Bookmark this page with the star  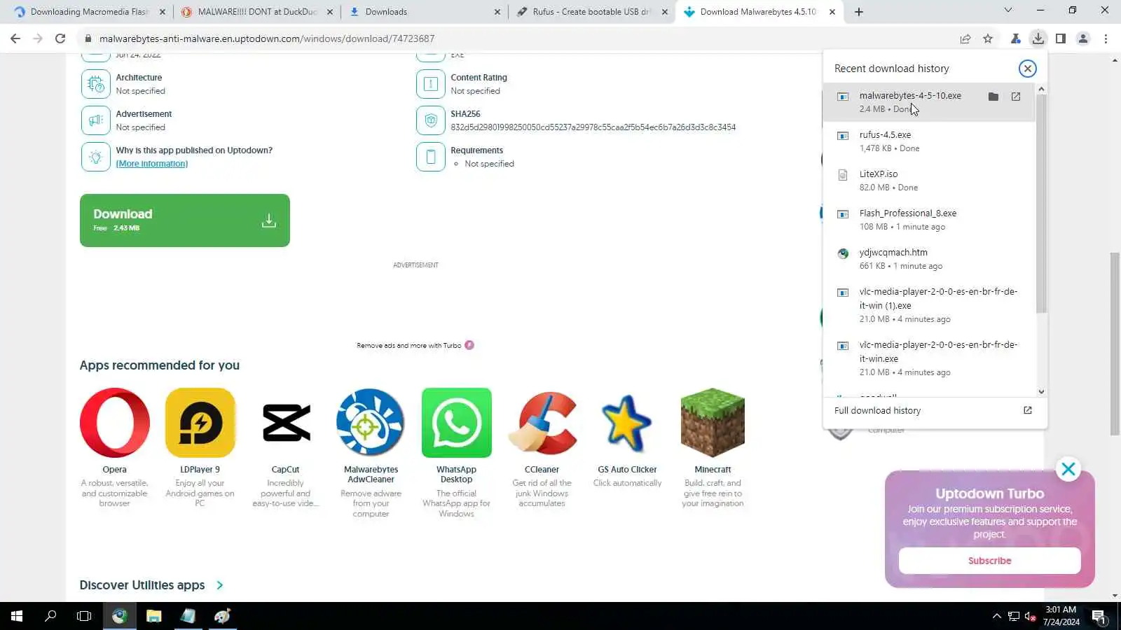click(988, 38)
